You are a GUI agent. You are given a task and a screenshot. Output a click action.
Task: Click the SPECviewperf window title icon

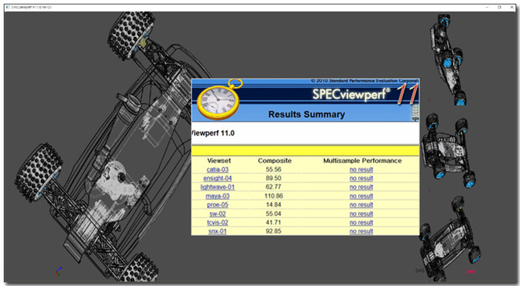(7, 7)
